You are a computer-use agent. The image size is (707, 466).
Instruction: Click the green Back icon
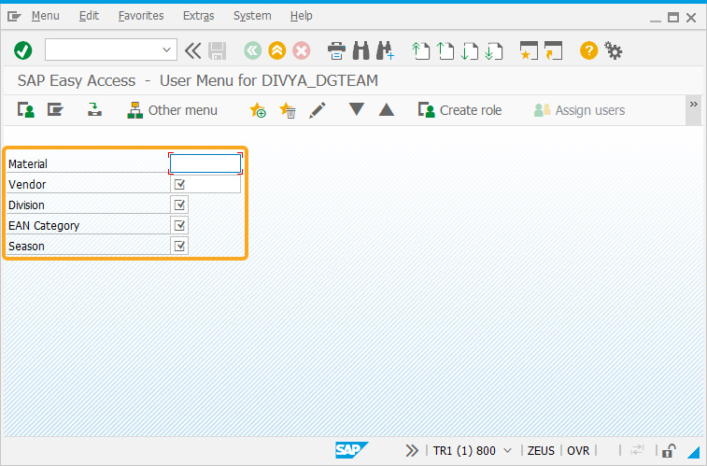coord(252,50)
